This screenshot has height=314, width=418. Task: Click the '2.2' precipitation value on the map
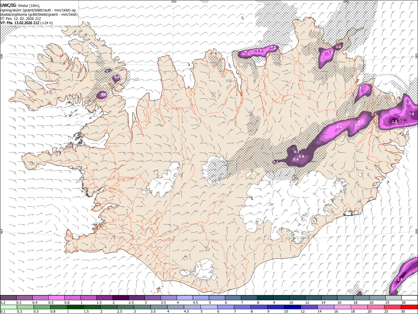pos(394,122)
